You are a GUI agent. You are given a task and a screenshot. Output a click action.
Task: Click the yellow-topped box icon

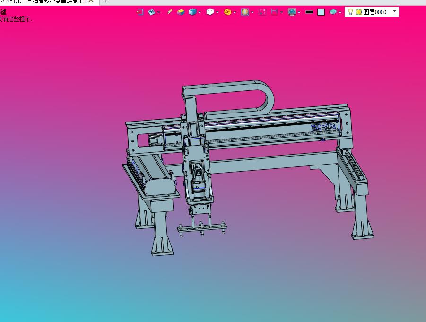[181, 12]
